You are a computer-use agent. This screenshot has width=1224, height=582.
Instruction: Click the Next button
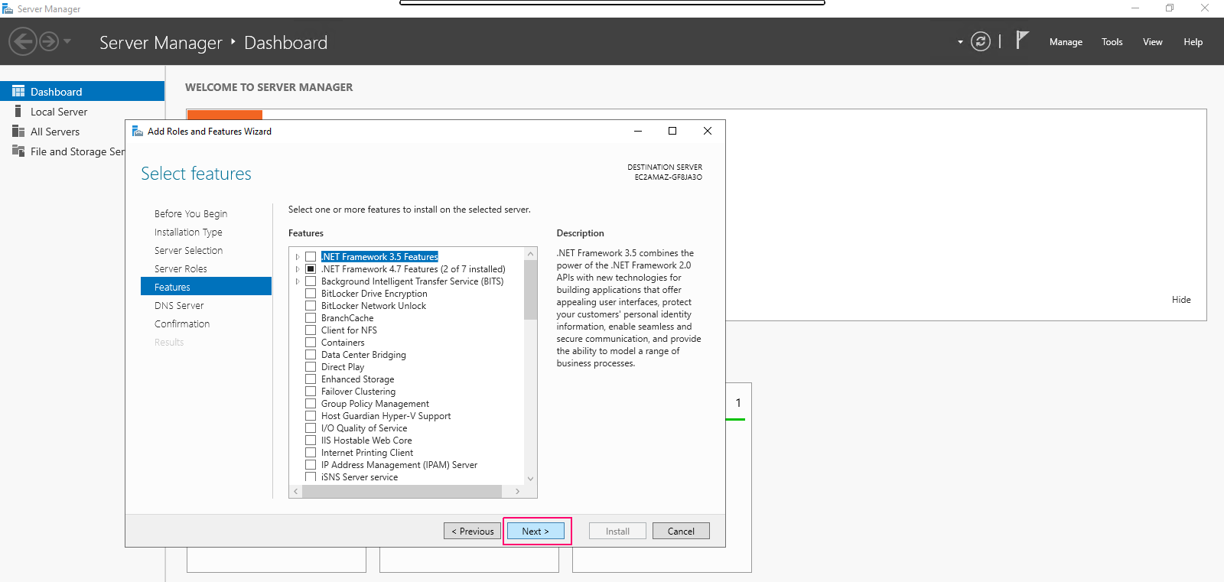click(535, 531)
